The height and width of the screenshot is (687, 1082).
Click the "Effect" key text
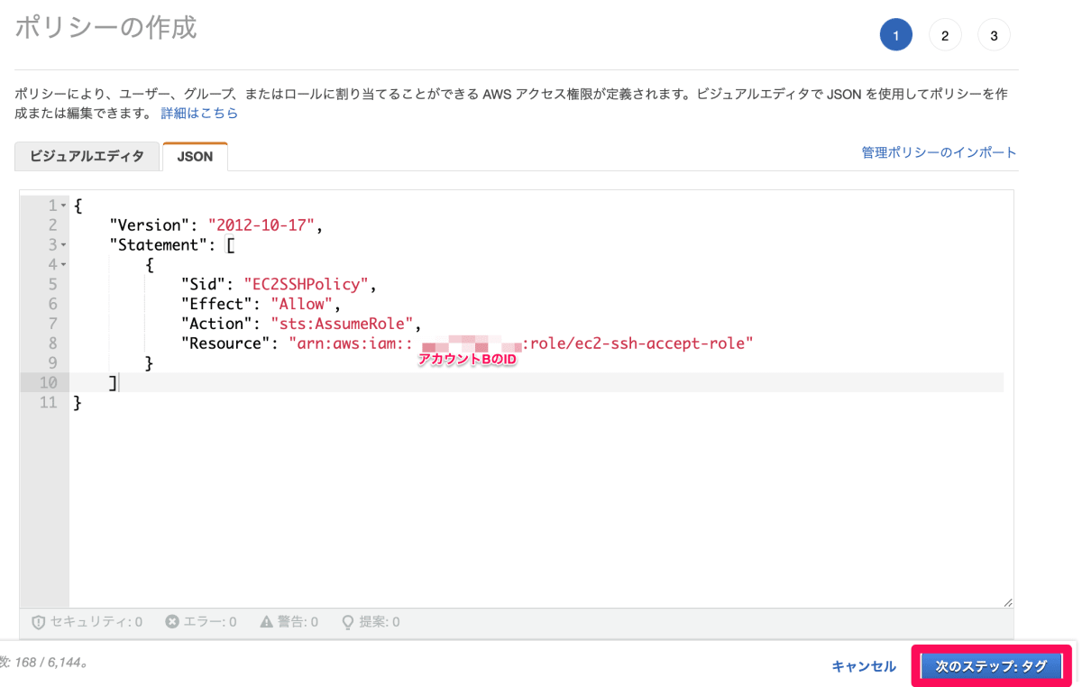[x=216, y=304]
